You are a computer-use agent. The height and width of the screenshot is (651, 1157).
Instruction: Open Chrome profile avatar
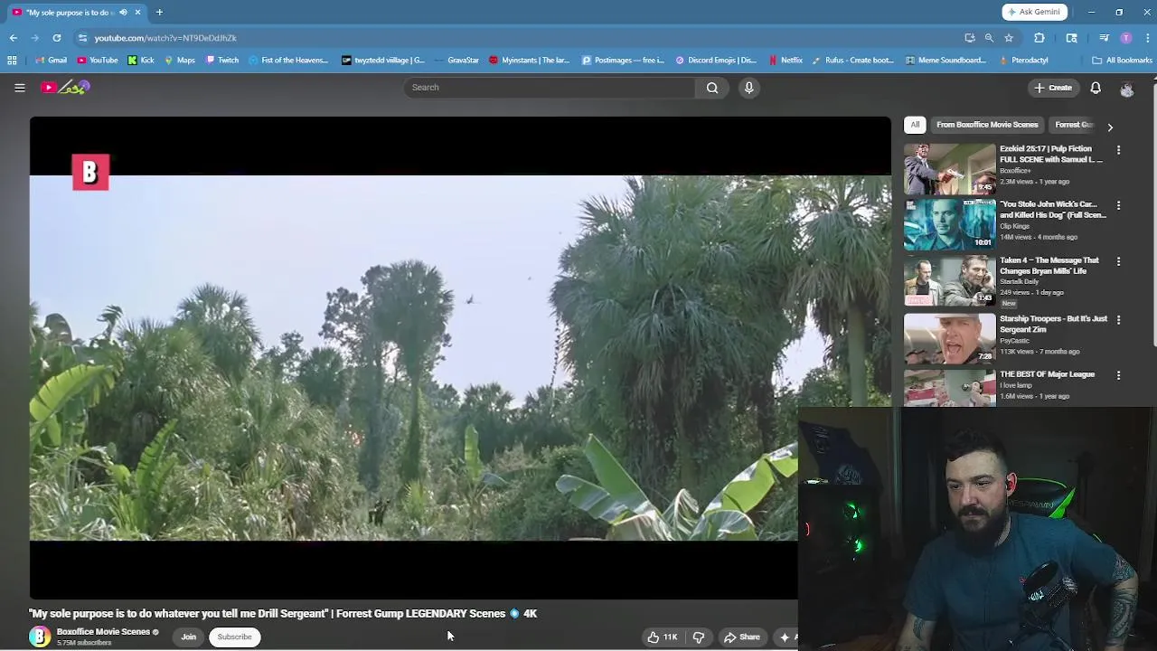[1125, 38]
